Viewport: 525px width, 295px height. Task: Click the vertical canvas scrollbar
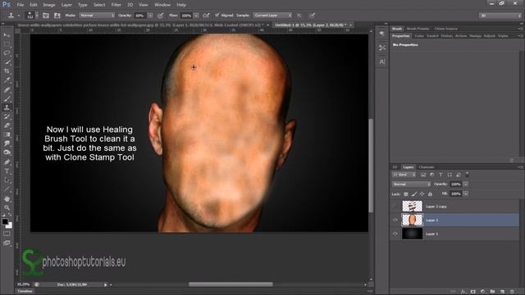(x=371, y=166)
